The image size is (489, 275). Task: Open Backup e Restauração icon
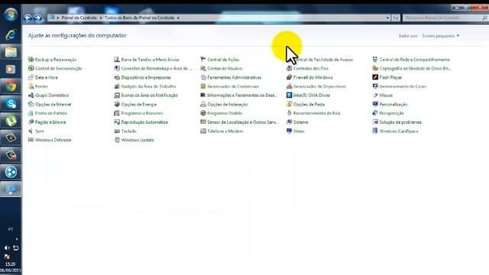pos(31,60)
